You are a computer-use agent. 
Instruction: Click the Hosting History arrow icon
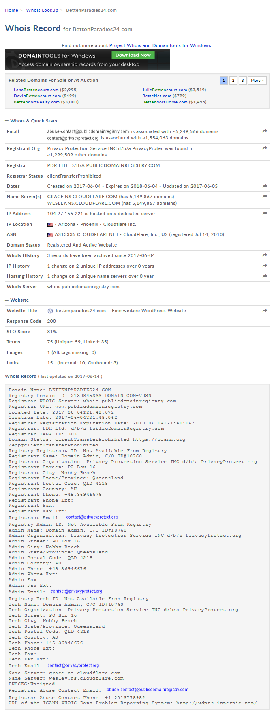click(265, 277)
